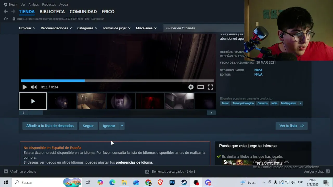Screen dimensions: 333x187
Task: Open developer N4bA link
Action: [258, 70]
